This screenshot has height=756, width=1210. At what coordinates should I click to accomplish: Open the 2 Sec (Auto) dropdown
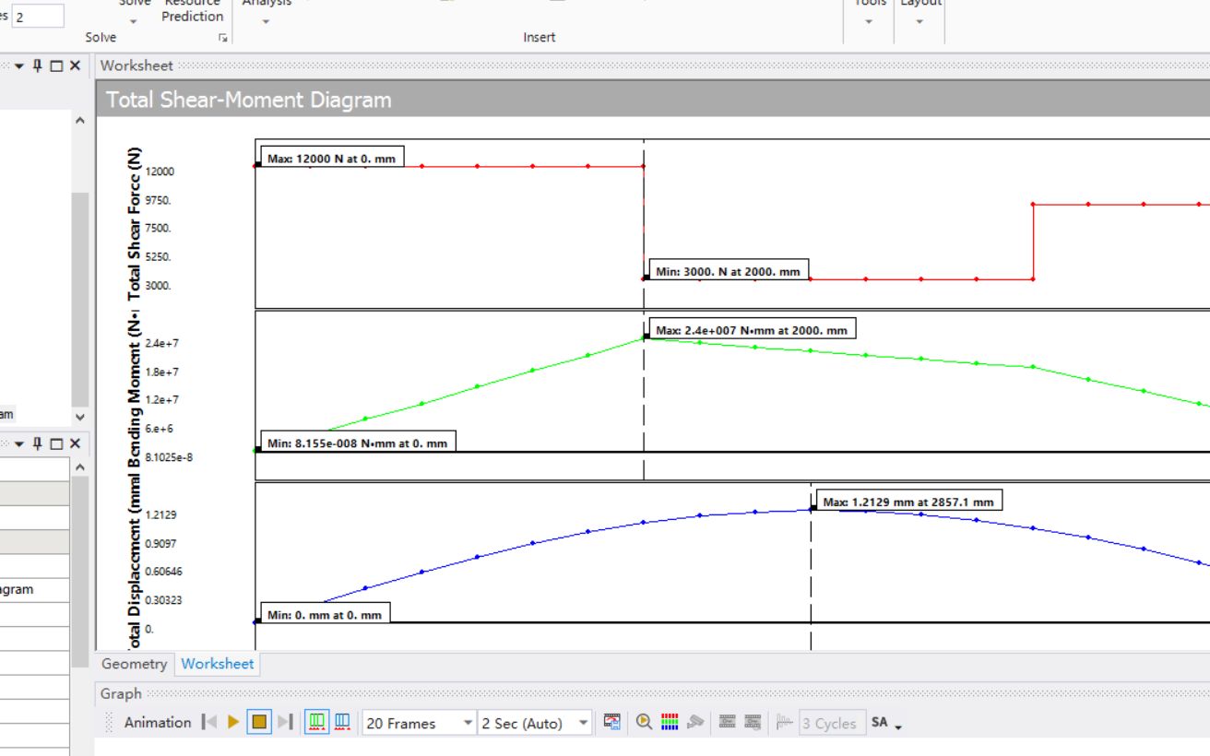click(x=535, y=723)
